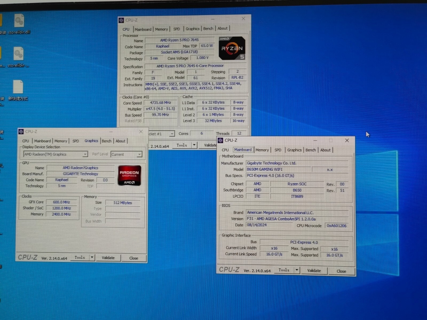Click GPU Name field AMD Radeon Graphics
Screen dimensions: 427x320
[x=81, y=168]
